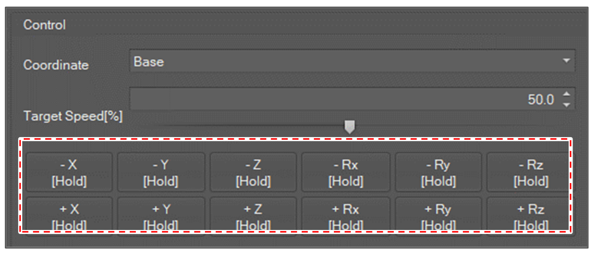Screen dimensions: 593x260
Task: Increase Target Speed with up arrow
Action: pos(566,94)
